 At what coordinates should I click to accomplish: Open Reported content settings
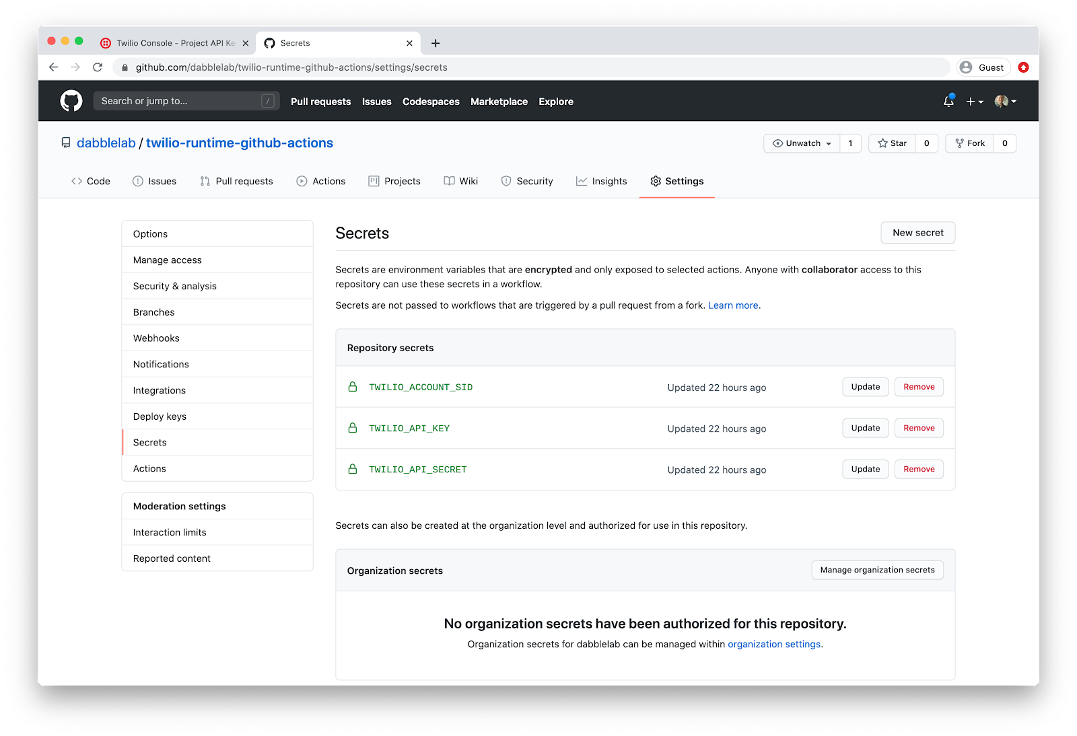click(x=217, y=558)
